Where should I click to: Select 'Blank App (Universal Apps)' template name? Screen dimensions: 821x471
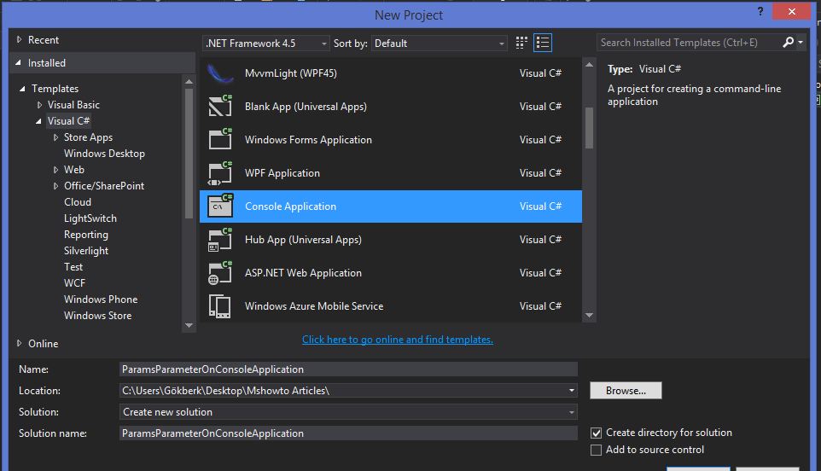(306, 107)
